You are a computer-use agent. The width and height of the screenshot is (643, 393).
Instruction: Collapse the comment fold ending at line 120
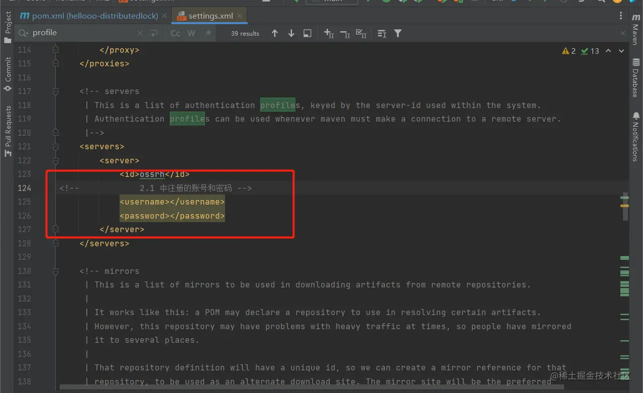click(x=56, y=133)
